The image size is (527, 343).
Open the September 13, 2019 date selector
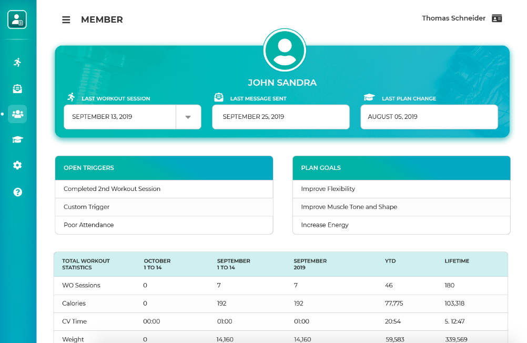point(120,117)
